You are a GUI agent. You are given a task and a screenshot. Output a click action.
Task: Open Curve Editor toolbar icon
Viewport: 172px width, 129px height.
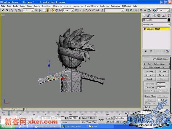click(x=141, y=10)
